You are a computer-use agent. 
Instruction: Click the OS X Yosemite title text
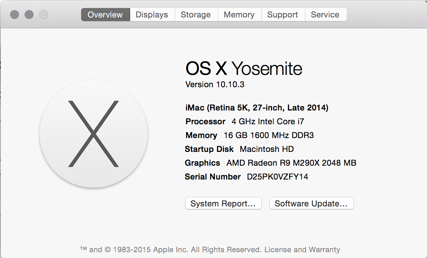pyautogui.click(x=244, y=68)
